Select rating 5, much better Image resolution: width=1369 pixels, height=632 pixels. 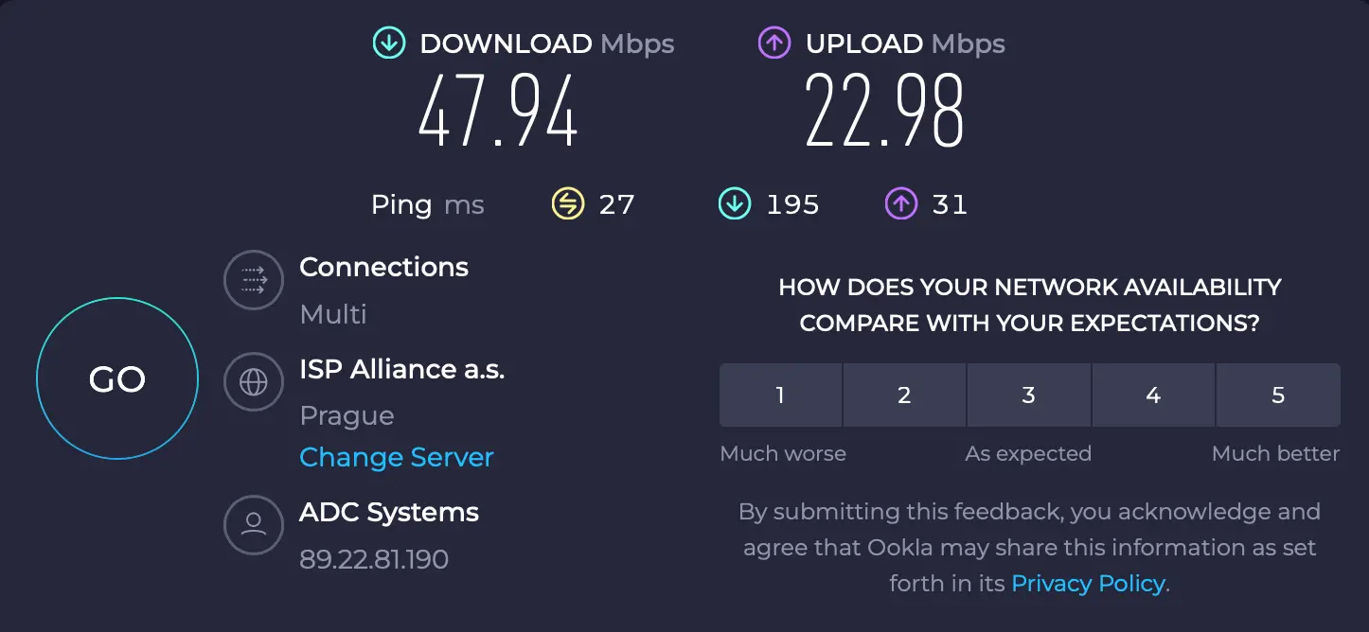(x=1278, y=395)
